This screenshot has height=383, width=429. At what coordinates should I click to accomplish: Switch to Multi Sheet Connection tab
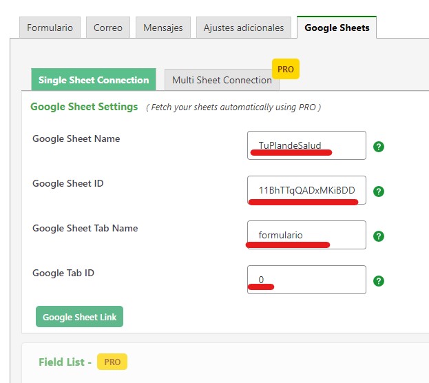coord(222,80)
